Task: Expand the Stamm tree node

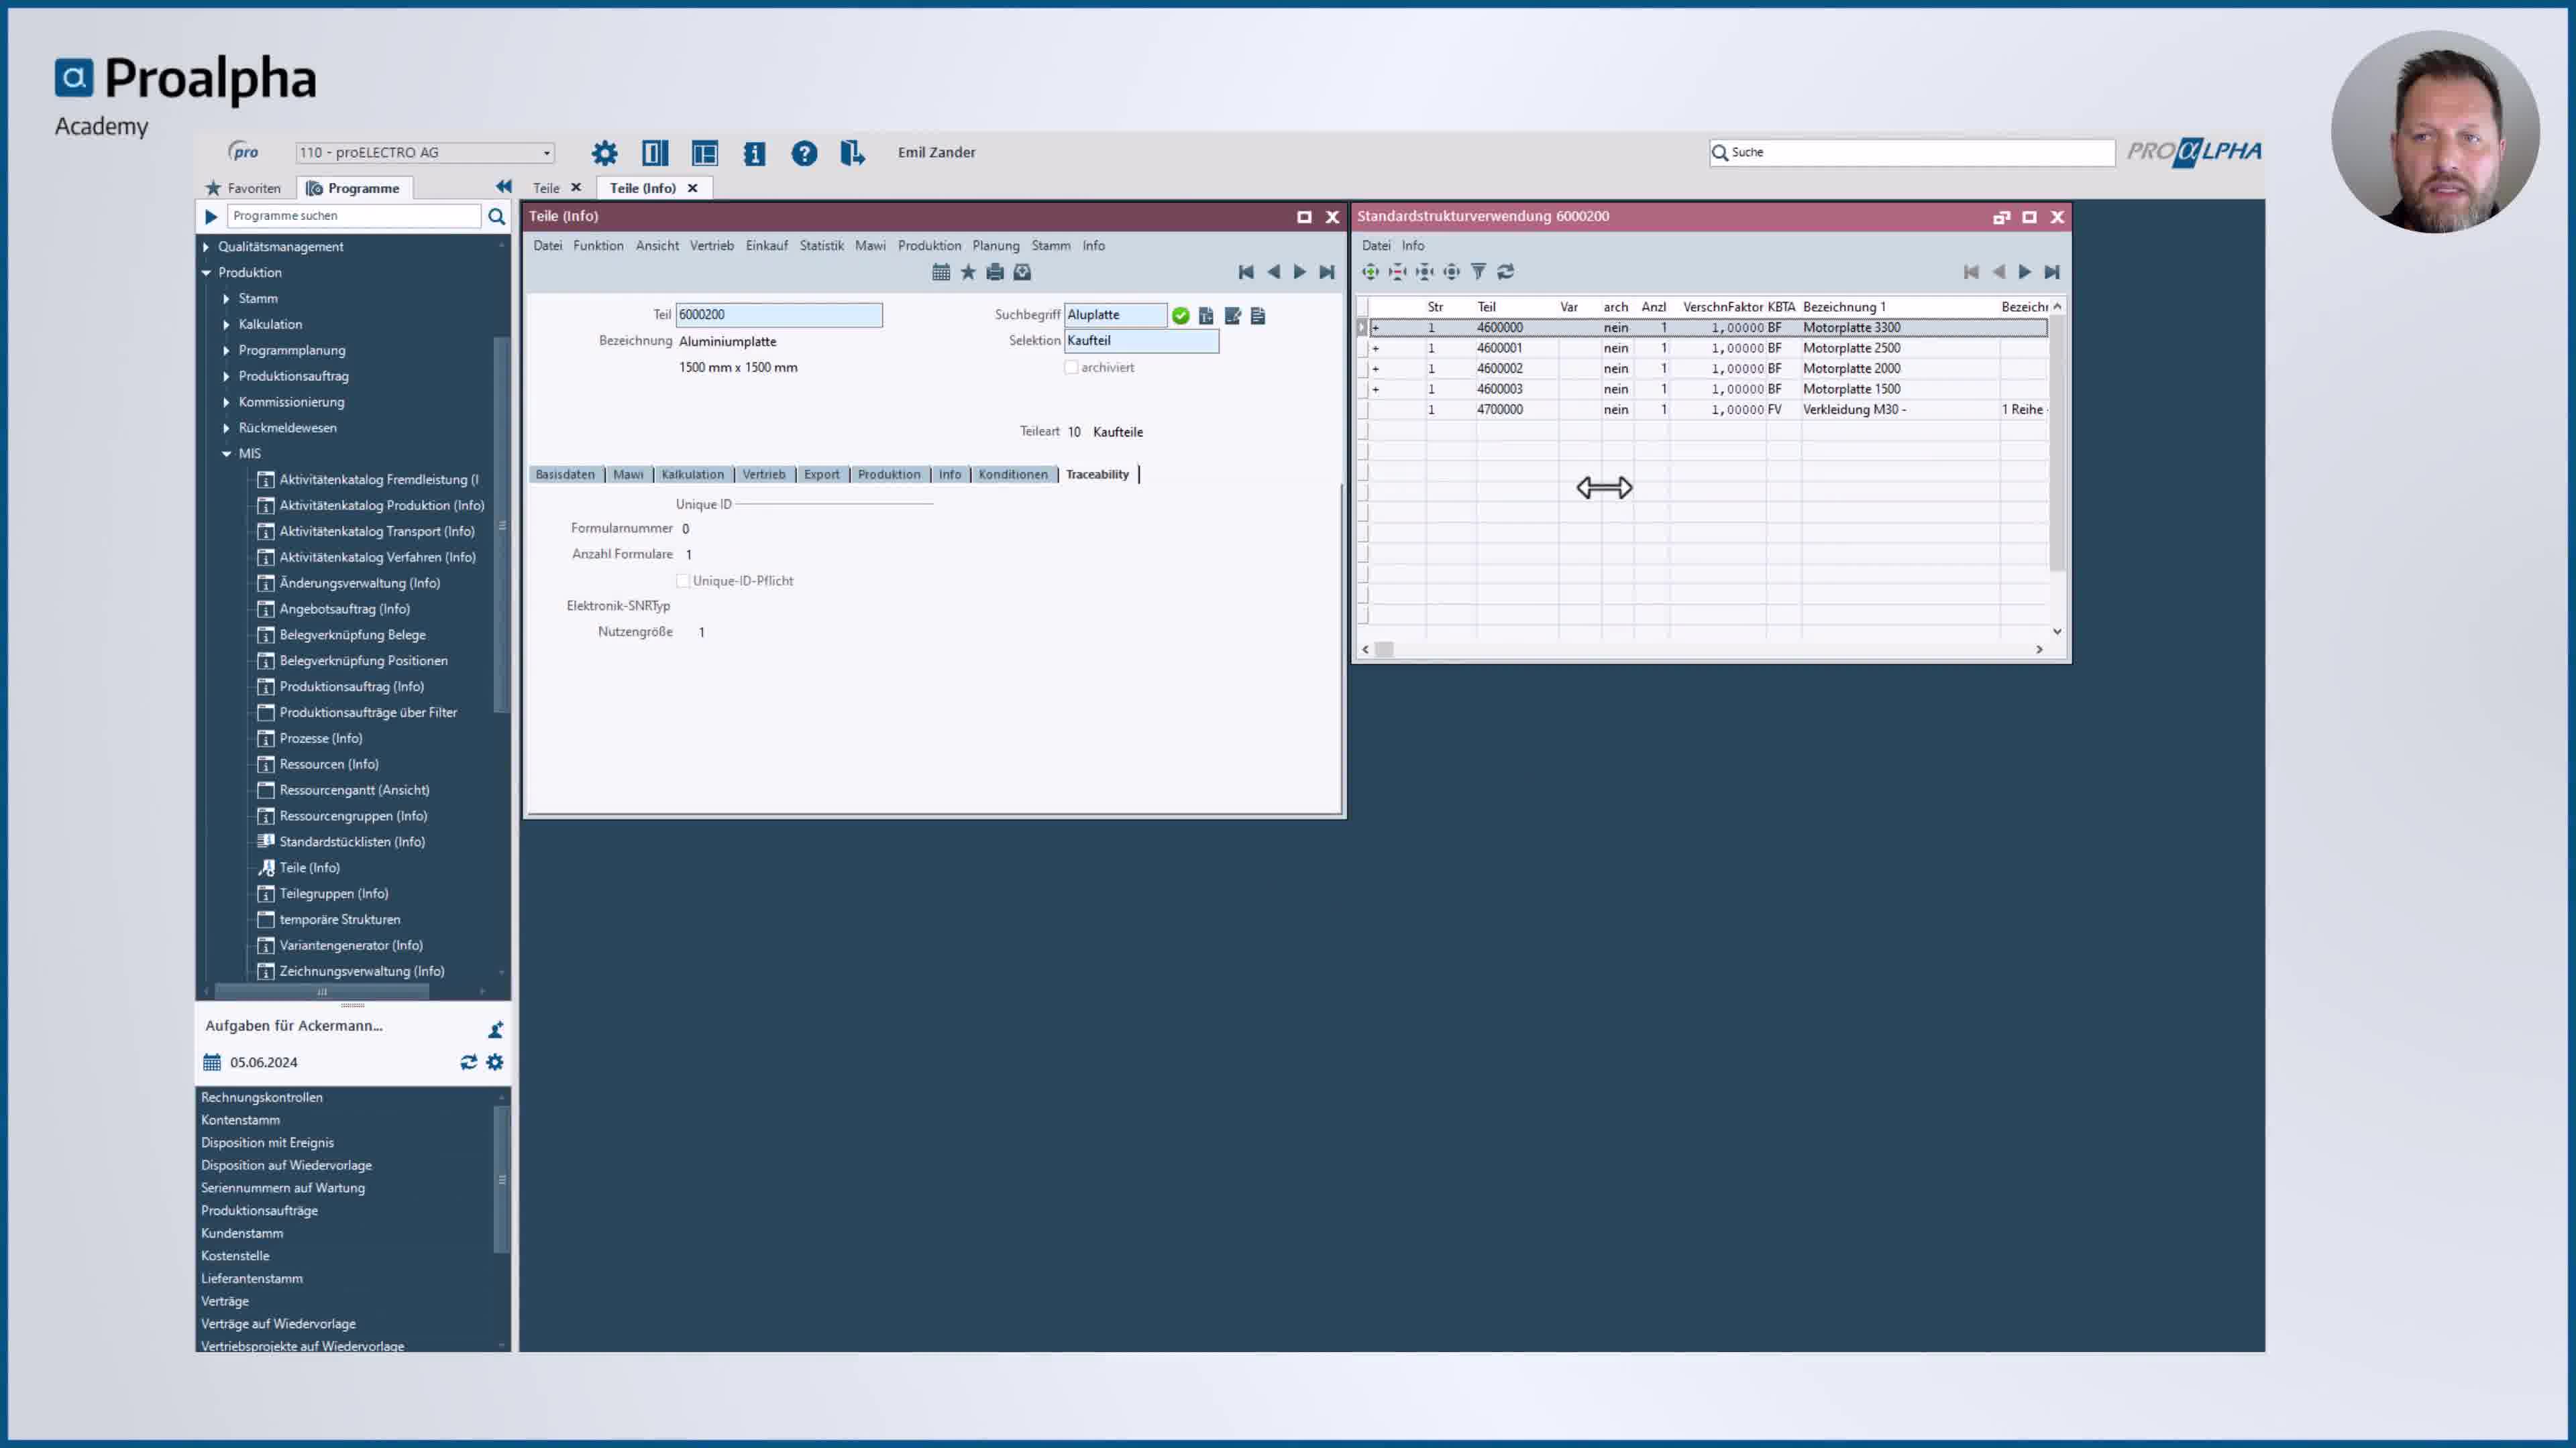Action: pyautogui.click(x=226, y=299)
